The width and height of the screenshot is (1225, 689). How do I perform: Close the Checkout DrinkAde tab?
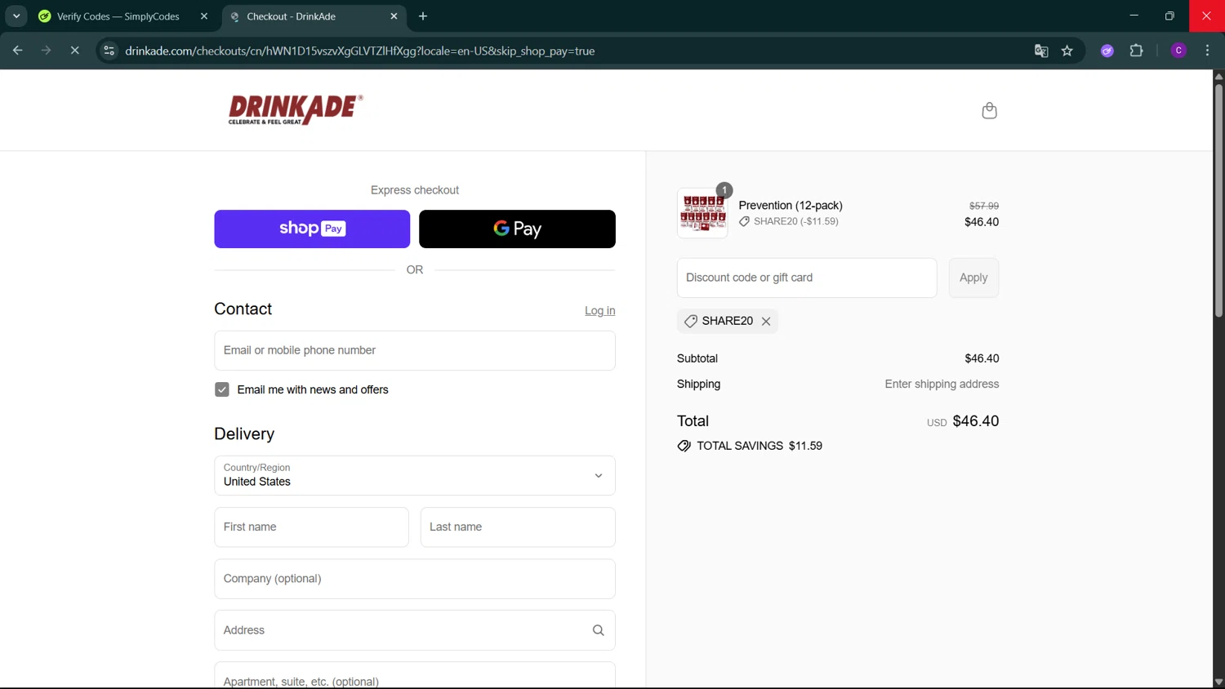(x=394, y=16)
